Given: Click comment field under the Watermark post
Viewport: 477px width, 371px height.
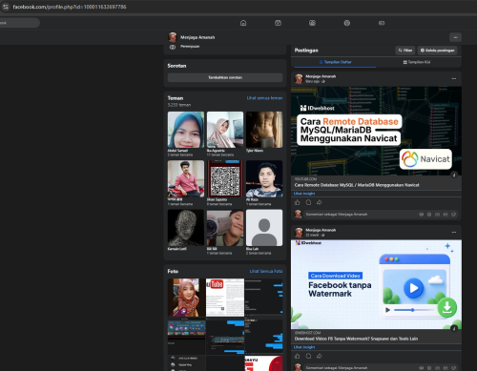Looking at the screenshot, I should pyautogui.click(x=360, y=368).
